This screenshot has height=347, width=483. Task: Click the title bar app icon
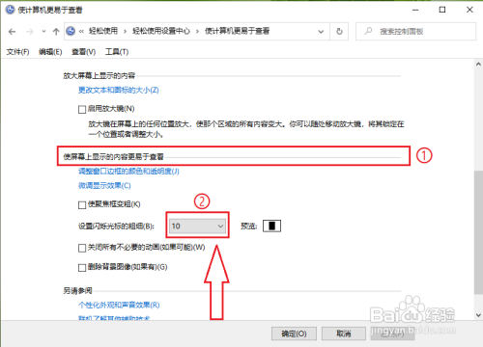(10, 10)
